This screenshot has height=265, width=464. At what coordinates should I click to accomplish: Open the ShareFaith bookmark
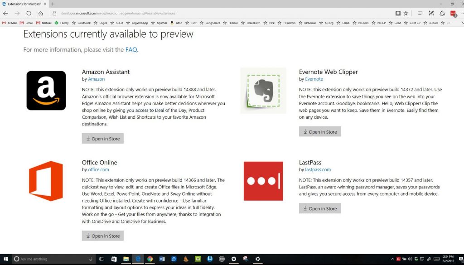[x=251, y=23]
